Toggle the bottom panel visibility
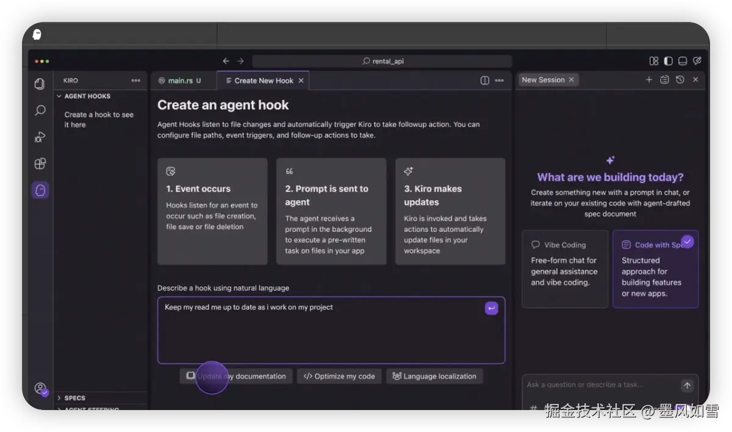 (x=683, y=61)
